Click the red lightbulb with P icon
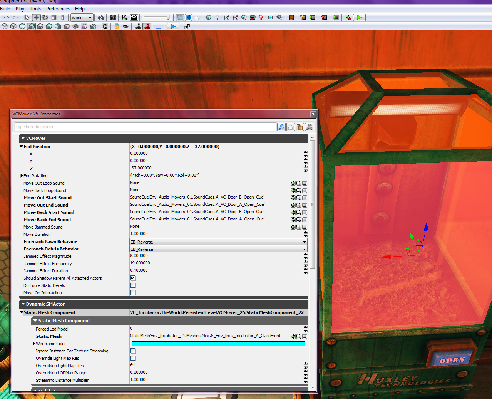The width and height of the screenshot is (492, 399). click(261, 17)
